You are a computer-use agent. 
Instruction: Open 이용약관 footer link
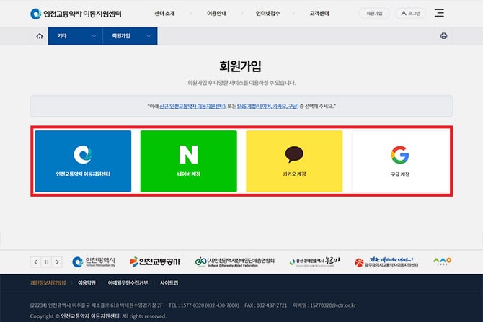87,283
